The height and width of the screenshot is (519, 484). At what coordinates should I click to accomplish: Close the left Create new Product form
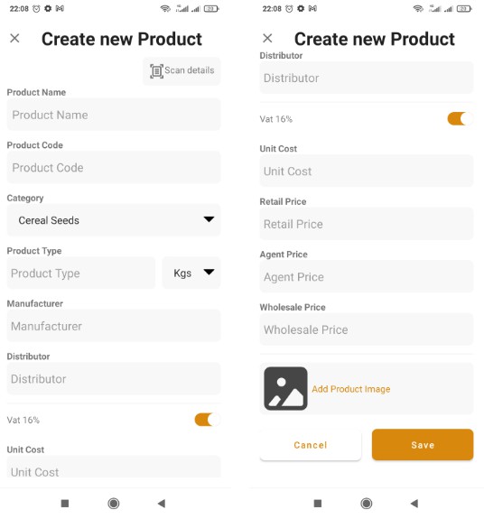pyautogui.click(x=14, y=39)
